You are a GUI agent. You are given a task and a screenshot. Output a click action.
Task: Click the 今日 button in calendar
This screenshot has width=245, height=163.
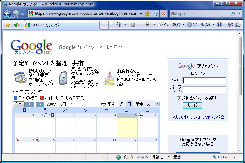coord(18,104)
